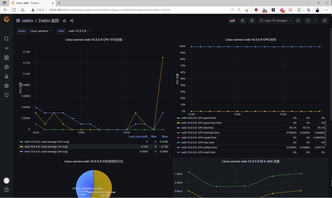332x198 pixels.
Task: Click the blue Available memory pie slice
Action: [85, 184]
